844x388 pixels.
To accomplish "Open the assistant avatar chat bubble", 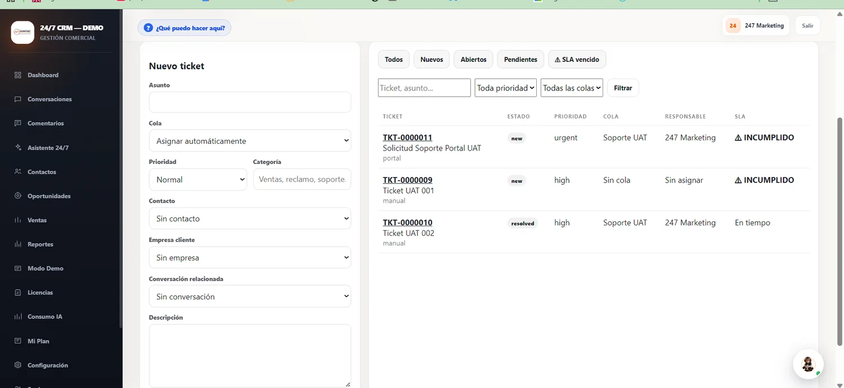I will click(808, 364).
